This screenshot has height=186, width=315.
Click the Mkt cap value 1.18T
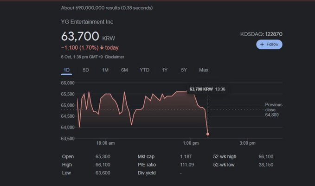186,156
